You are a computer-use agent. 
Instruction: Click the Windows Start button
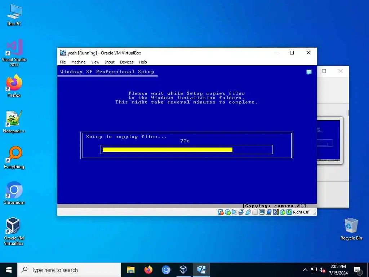click(x=9, y=270)
